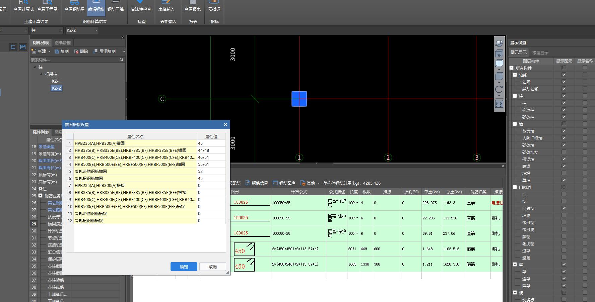
Task: Open 查看报表 reports
Action: (x=193, y=7)
